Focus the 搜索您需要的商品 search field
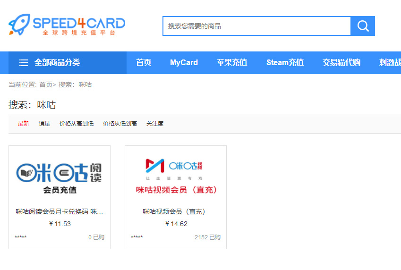The width and height of the screenshot is (401, 270). click(256, 26)
